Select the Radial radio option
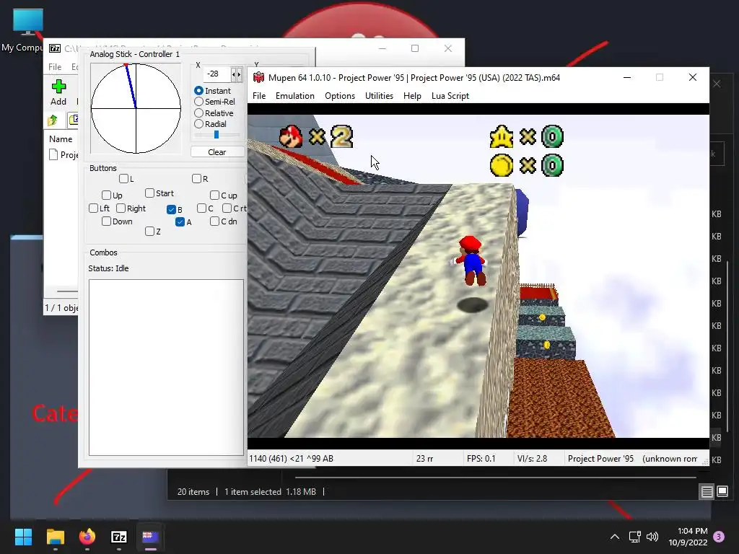Screen dimensions: 739x554 (x=198, y=124)
